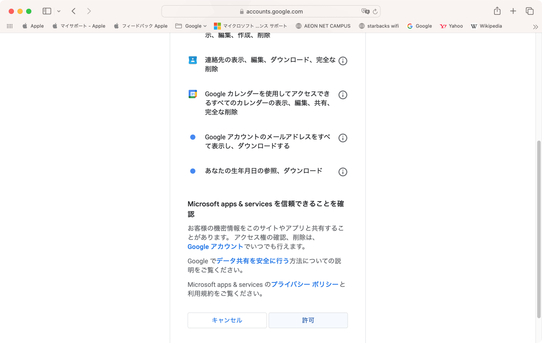542x343 pixels.
Task: Open the starbacks wifi bookmark
Action: point(379,26)
